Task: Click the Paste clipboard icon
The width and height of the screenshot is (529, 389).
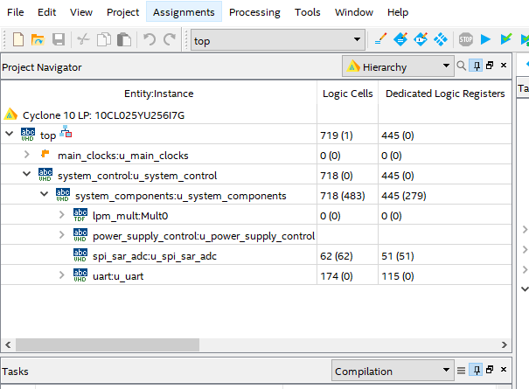Action: [x=124, y=39]
